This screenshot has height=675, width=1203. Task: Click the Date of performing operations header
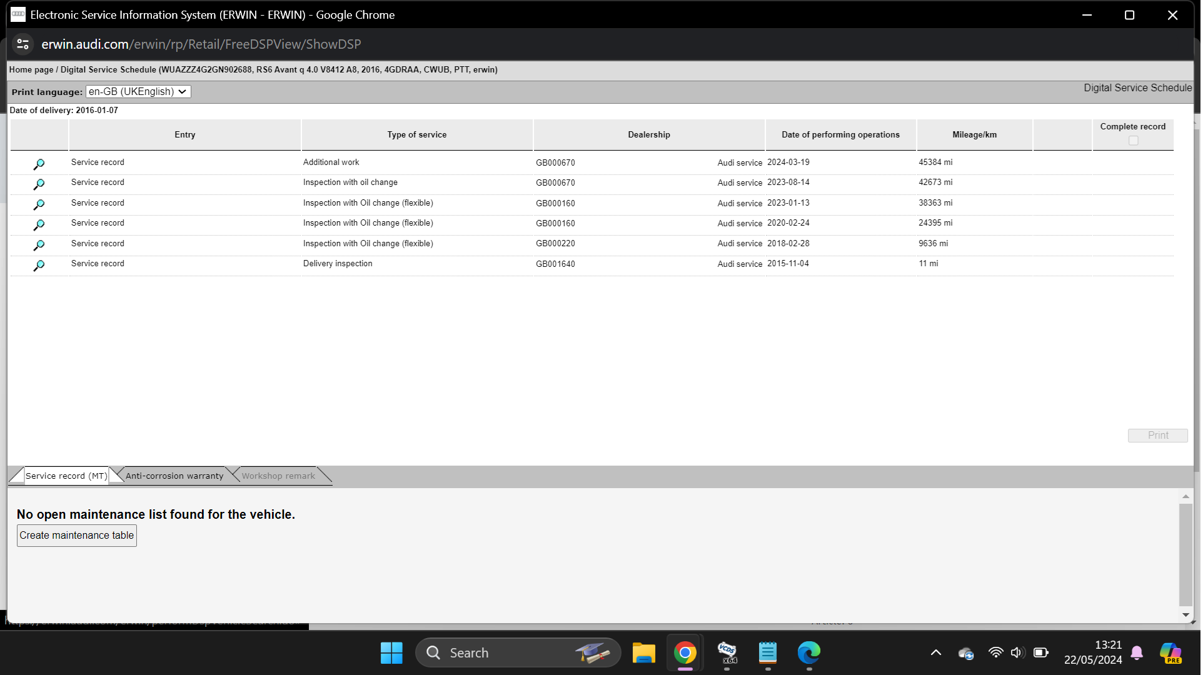[842, 135]
